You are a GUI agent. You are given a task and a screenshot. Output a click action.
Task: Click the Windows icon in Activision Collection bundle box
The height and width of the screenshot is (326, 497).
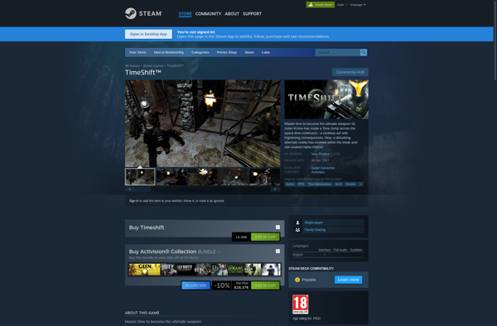(x=277, y=251)
